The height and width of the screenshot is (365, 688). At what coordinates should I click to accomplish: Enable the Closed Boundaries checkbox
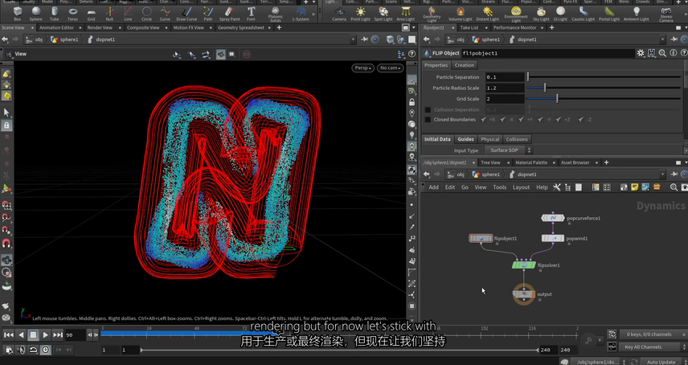(x=428, y=120)
